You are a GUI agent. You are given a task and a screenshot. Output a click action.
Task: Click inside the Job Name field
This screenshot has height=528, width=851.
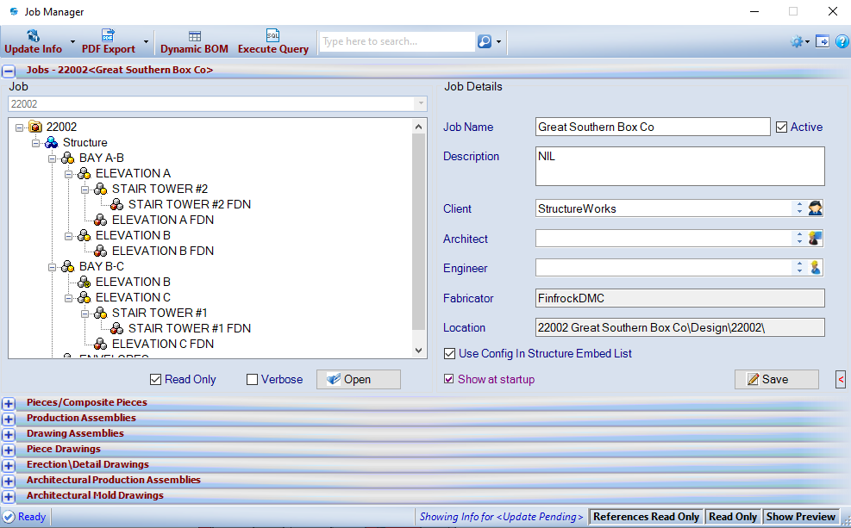(x=652, y=127)
